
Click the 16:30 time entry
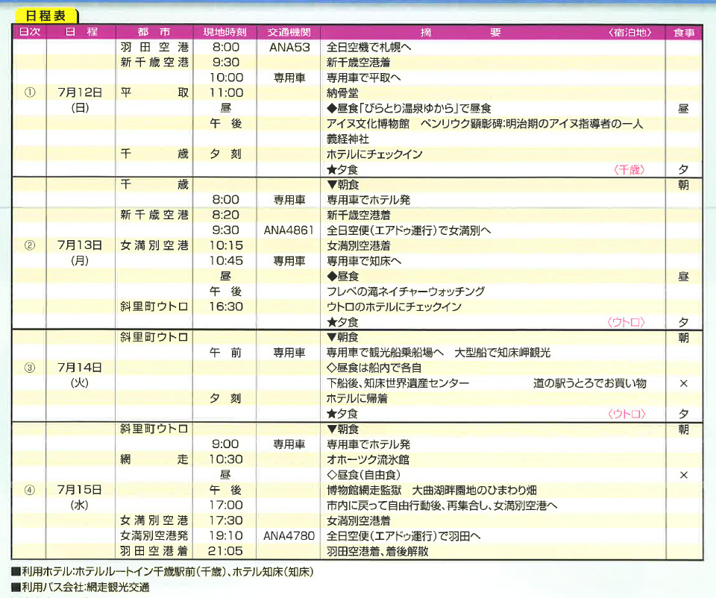click(x=225, y=306)
